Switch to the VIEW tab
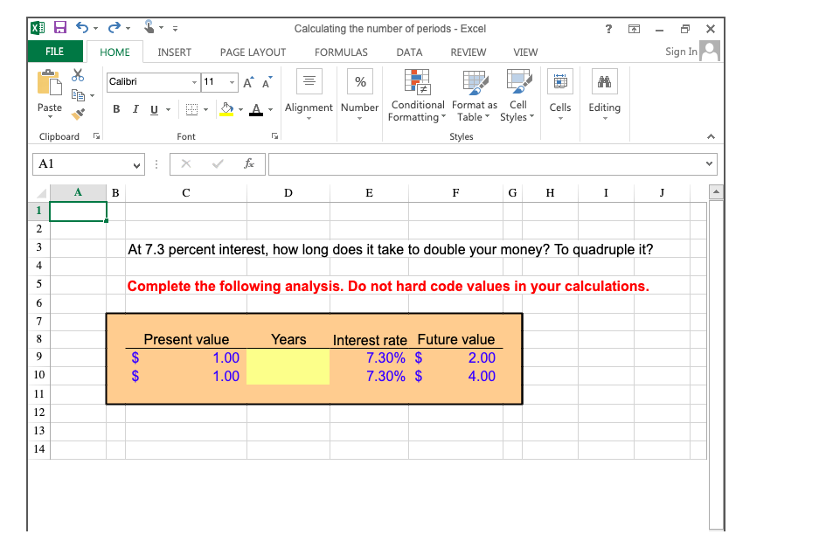Image resolution: width=840 pixels, height=548 pixels. click(x=525, y=52)
